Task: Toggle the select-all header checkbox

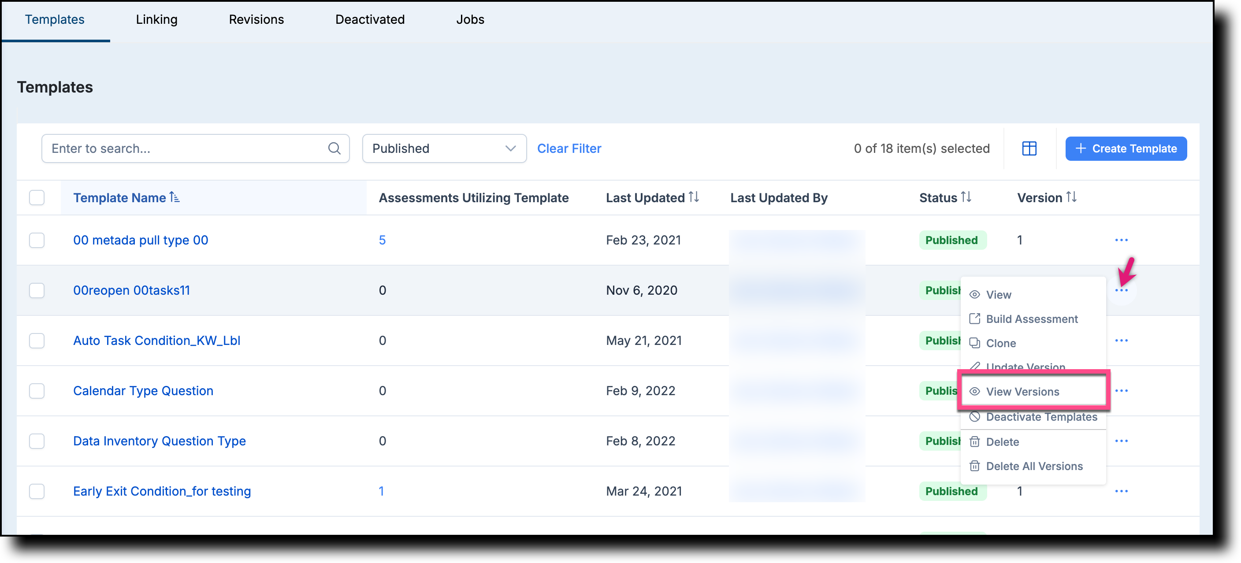Action: pos(37,197)
